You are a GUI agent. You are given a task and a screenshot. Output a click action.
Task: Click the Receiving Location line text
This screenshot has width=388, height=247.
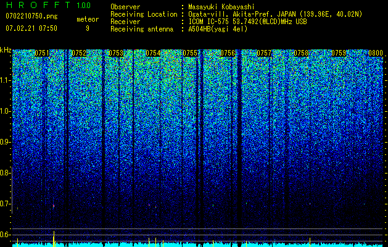(275, 14)
